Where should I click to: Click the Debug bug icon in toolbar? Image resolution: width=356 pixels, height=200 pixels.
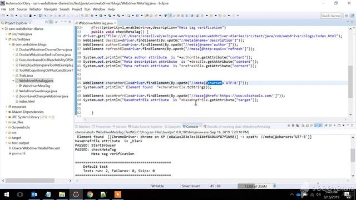pos(92,16)
